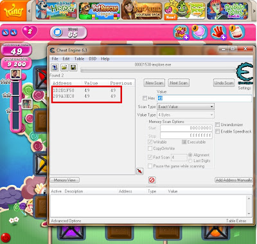Select address 1D2B1F50 in results list

tap(64, 90)
